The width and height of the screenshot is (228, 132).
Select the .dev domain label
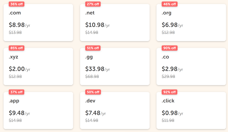click(x=90, y=101)
